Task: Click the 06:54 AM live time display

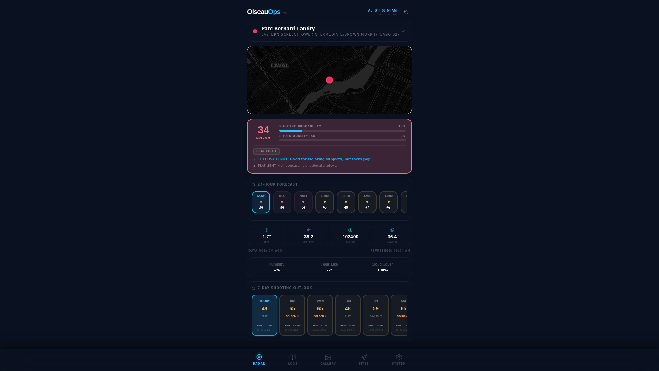Action: point(389,11)
